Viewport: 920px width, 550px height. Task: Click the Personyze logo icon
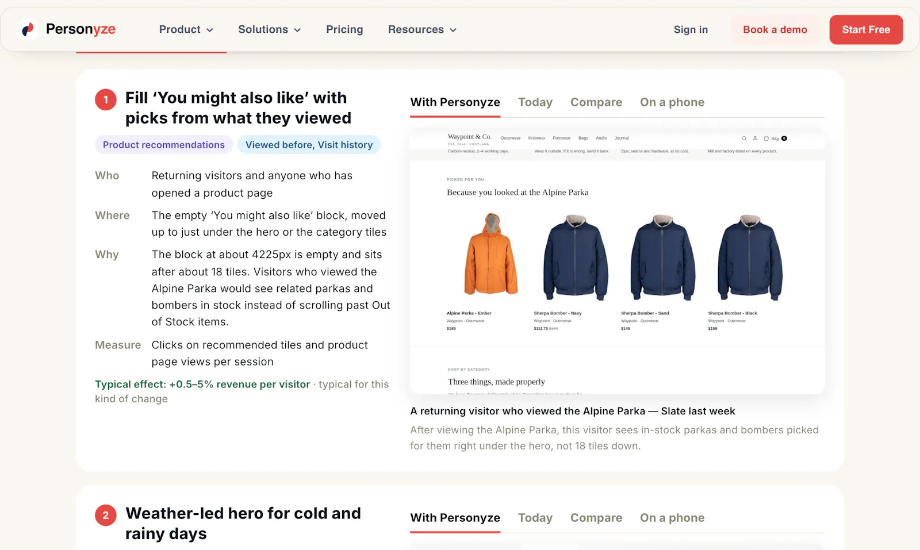coord(27,29)
